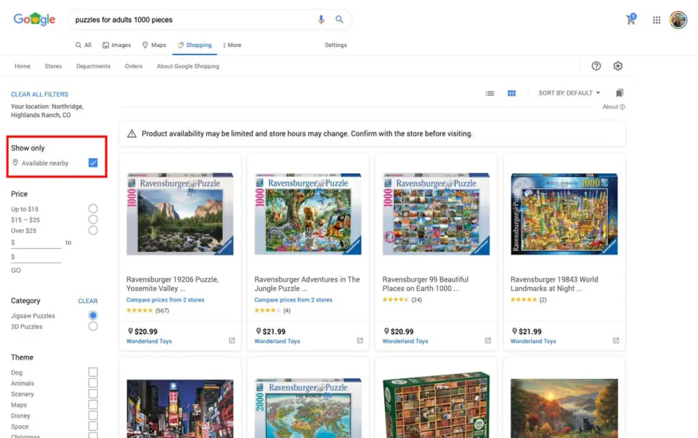Select 3D Puzzles category radio

point(93,326)
